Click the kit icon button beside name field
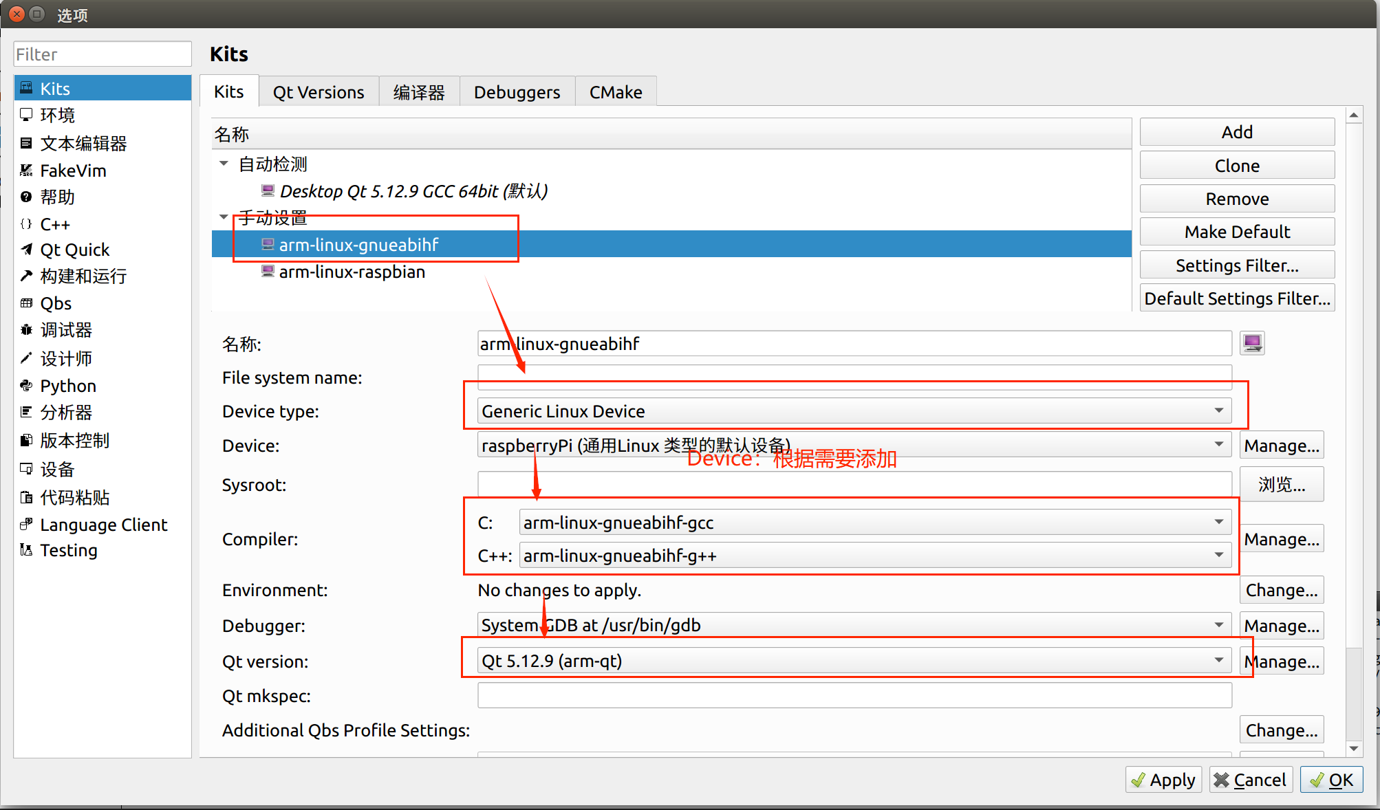1380x810 pixels. click(x=1252, y=343)
